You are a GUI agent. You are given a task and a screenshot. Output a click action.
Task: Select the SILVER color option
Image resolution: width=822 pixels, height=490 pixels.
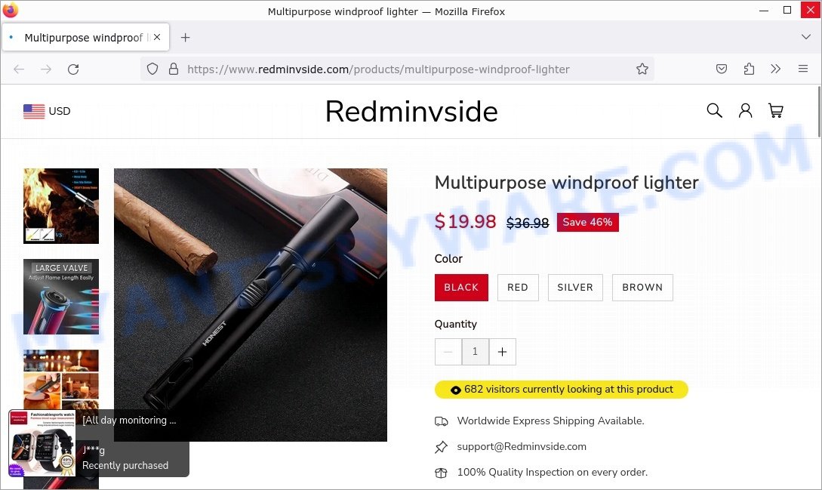(x=575, y=288)
